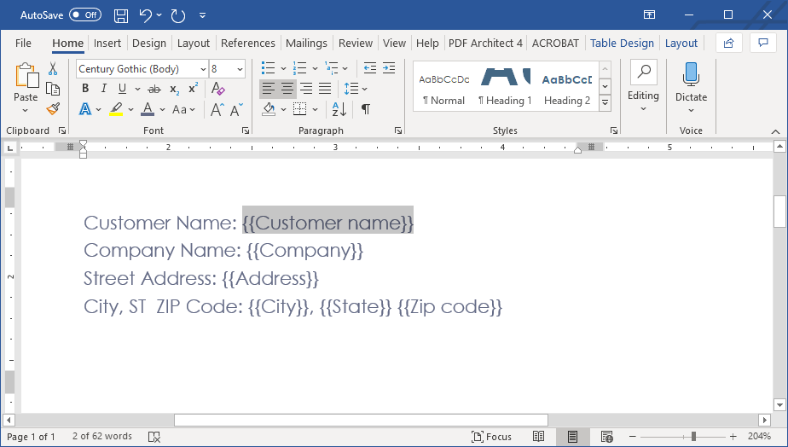
Task: Toggle Align Left paragraph button
Action: point(269,89)
